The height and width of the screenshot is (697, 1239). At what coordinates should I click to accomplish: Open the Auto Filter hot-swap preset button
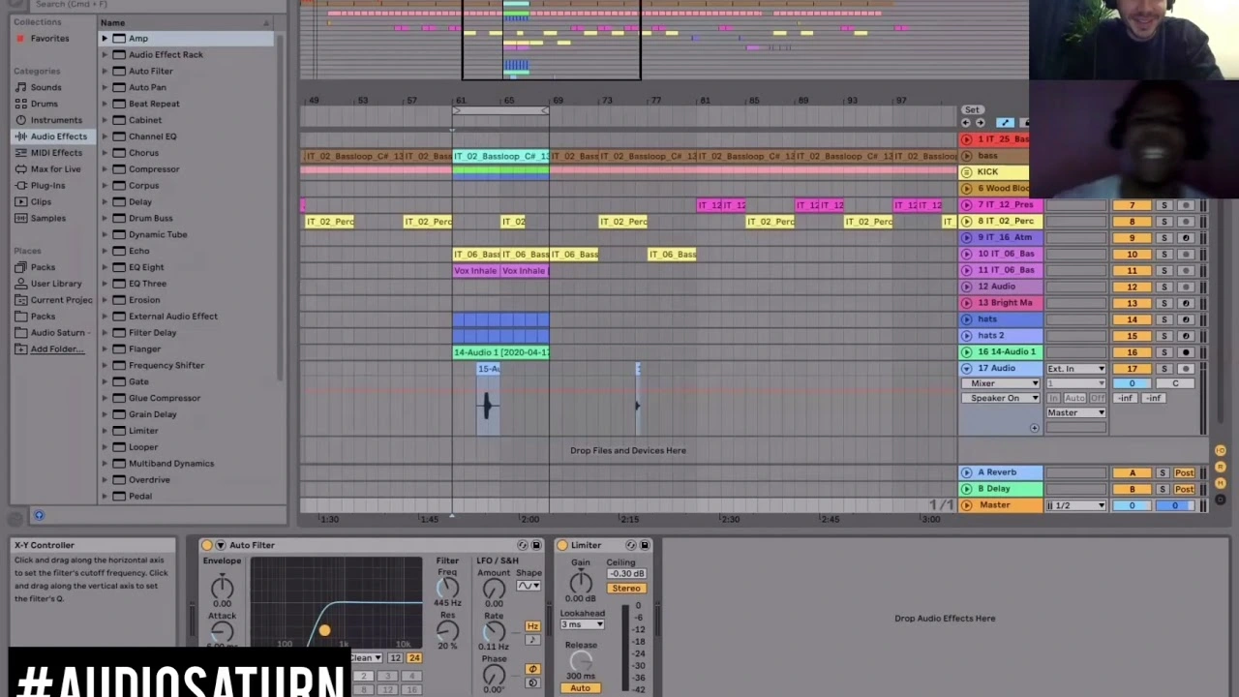coord(523,545)
